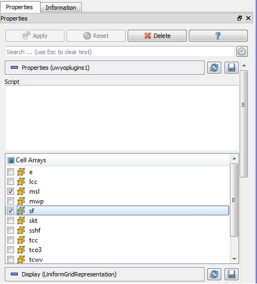
Task: Select the Properties tab
Action: [19, 7]
